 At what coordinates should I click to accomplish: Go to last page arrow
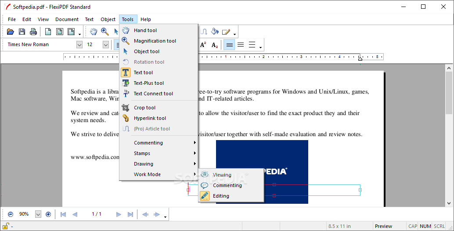[130, 214]
